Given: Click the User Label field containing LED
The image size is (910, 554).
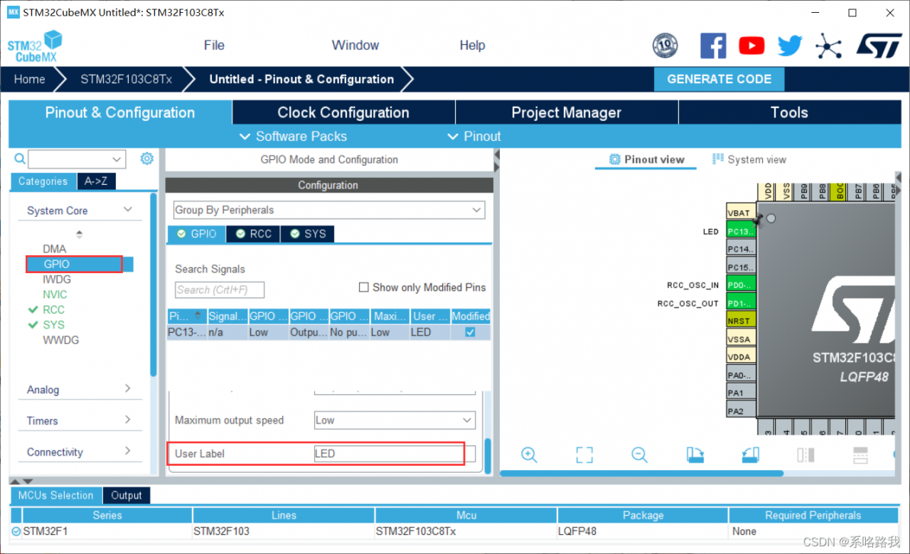Looking at the screenshot, I should 395,454.
